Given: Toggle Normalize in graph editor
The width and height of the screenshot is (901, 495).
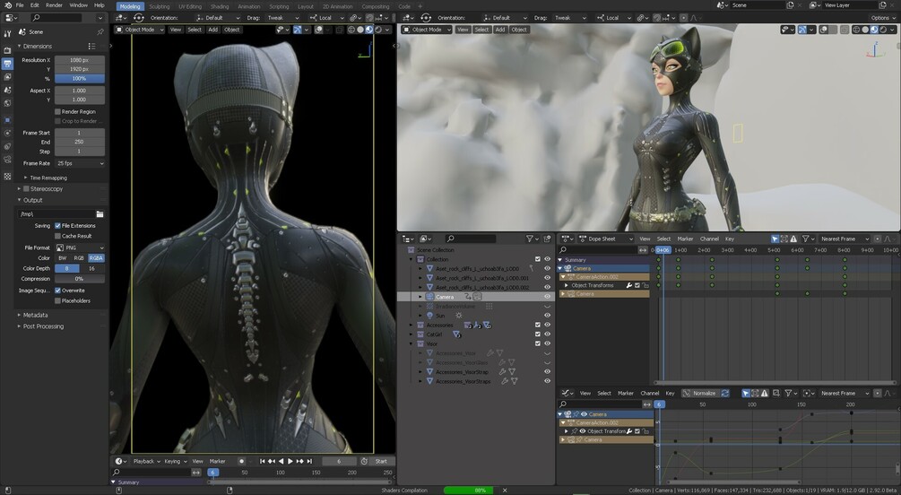Looking at the screenshot, I should [699, 394].
